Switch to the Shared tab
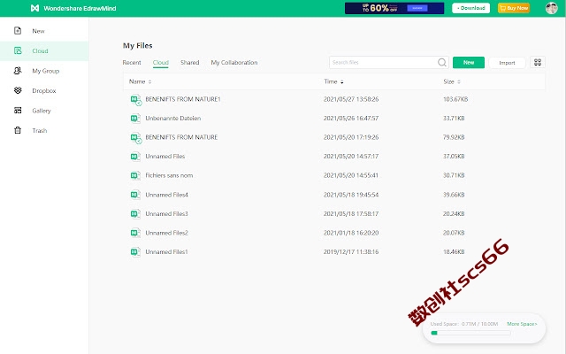This screenshot has height=354, width=566. click(x=190, y=63)
